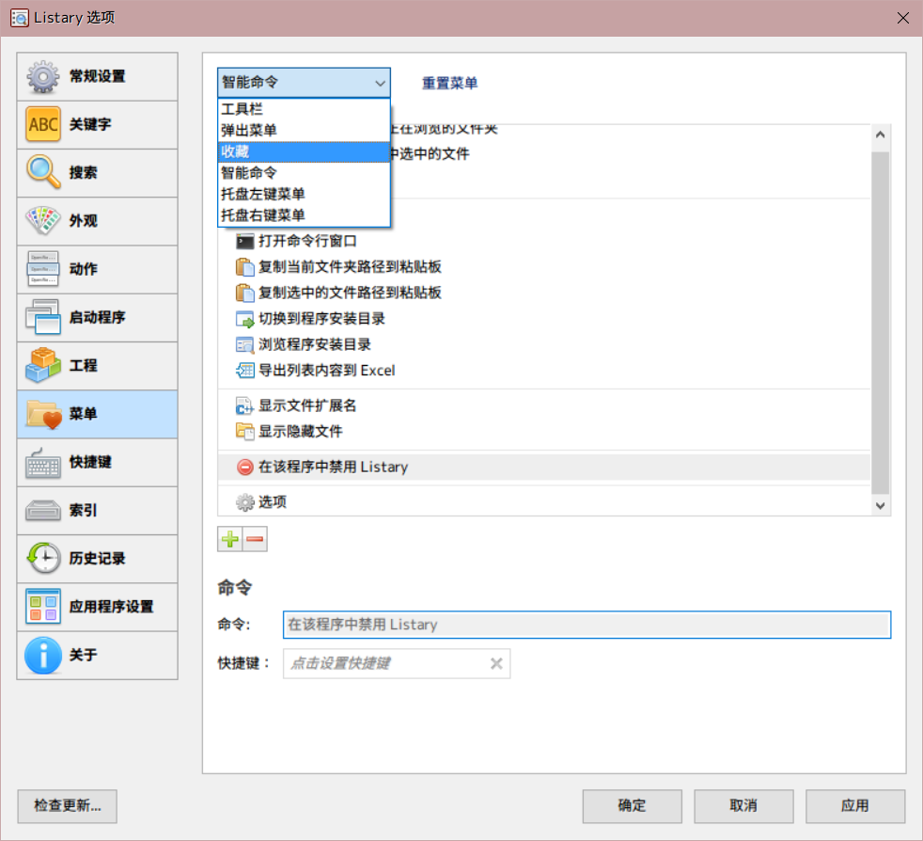Screen dimensions: 923x841
Task: Select the 选项 list item
Action: (544, 502)
